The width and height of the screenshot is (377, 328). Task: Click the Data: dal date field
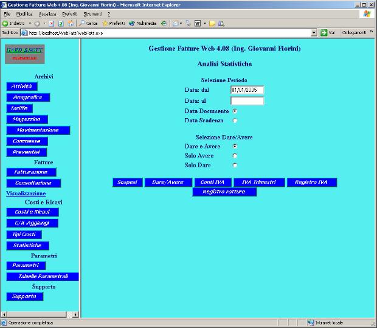click(247, 90)
